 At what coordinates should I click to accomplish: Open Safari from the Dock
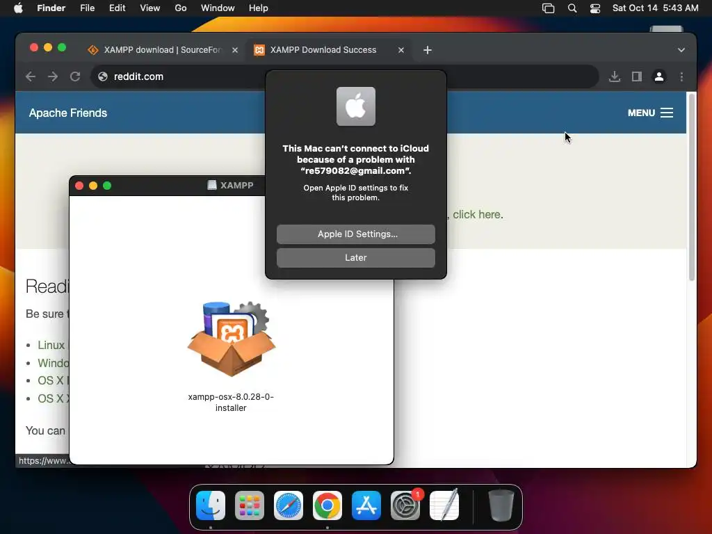pyautogui.click(x=289, y=505)
